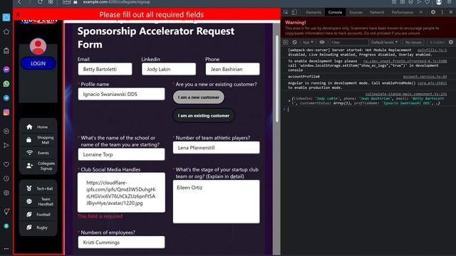Open three-dot more menu in browser sidebar
Viewport: 456px width, 256px height.
coord(6,249)
